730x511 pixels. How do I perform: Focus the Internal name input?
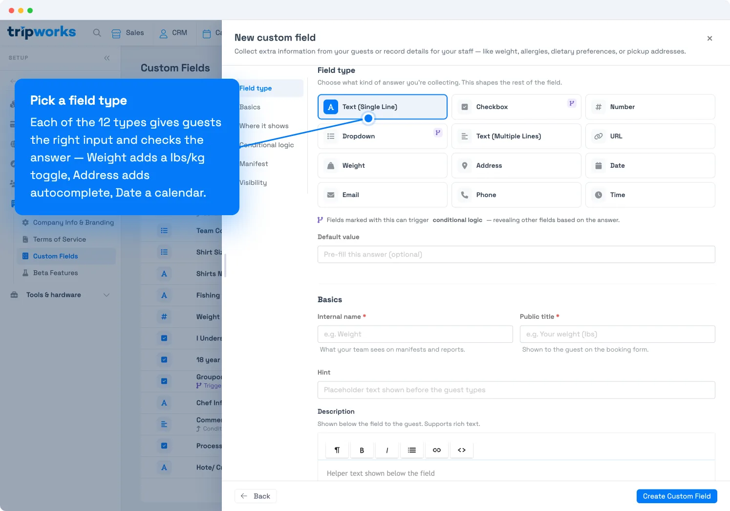tap(415, 334)
